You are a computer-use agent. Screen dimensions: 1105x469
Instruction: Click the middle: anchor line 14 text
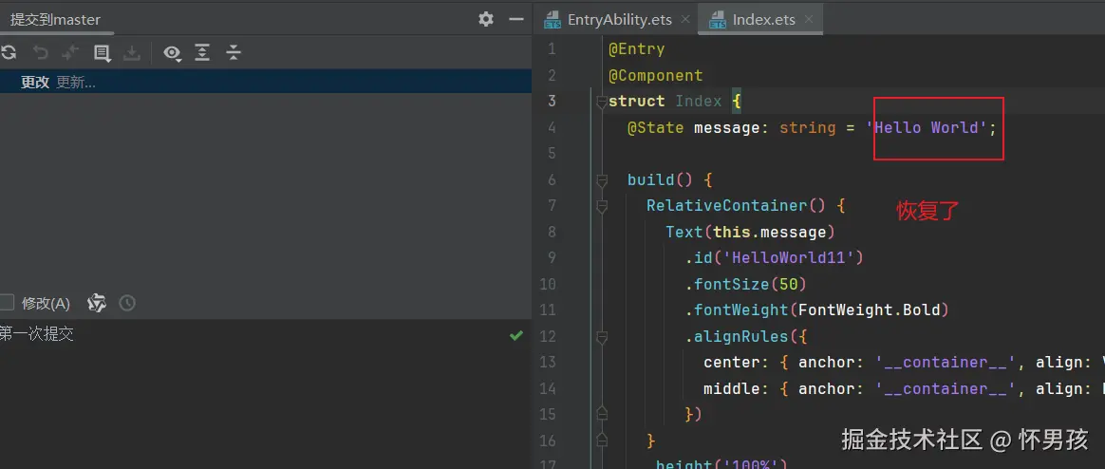(x=904, y=388)
